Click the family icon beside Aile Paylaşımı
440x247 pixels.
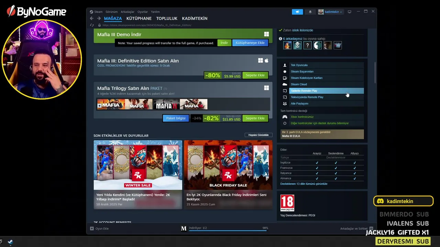(x=285, y=104)
